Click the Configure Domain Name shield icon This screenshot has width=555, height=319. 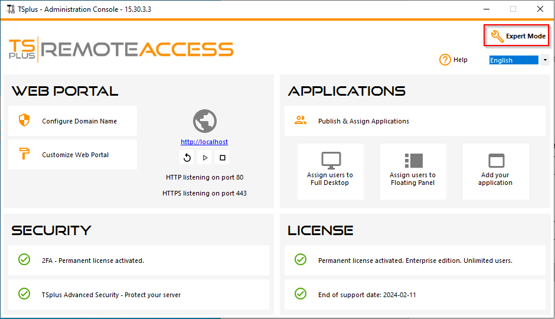[x=24, y=121]
